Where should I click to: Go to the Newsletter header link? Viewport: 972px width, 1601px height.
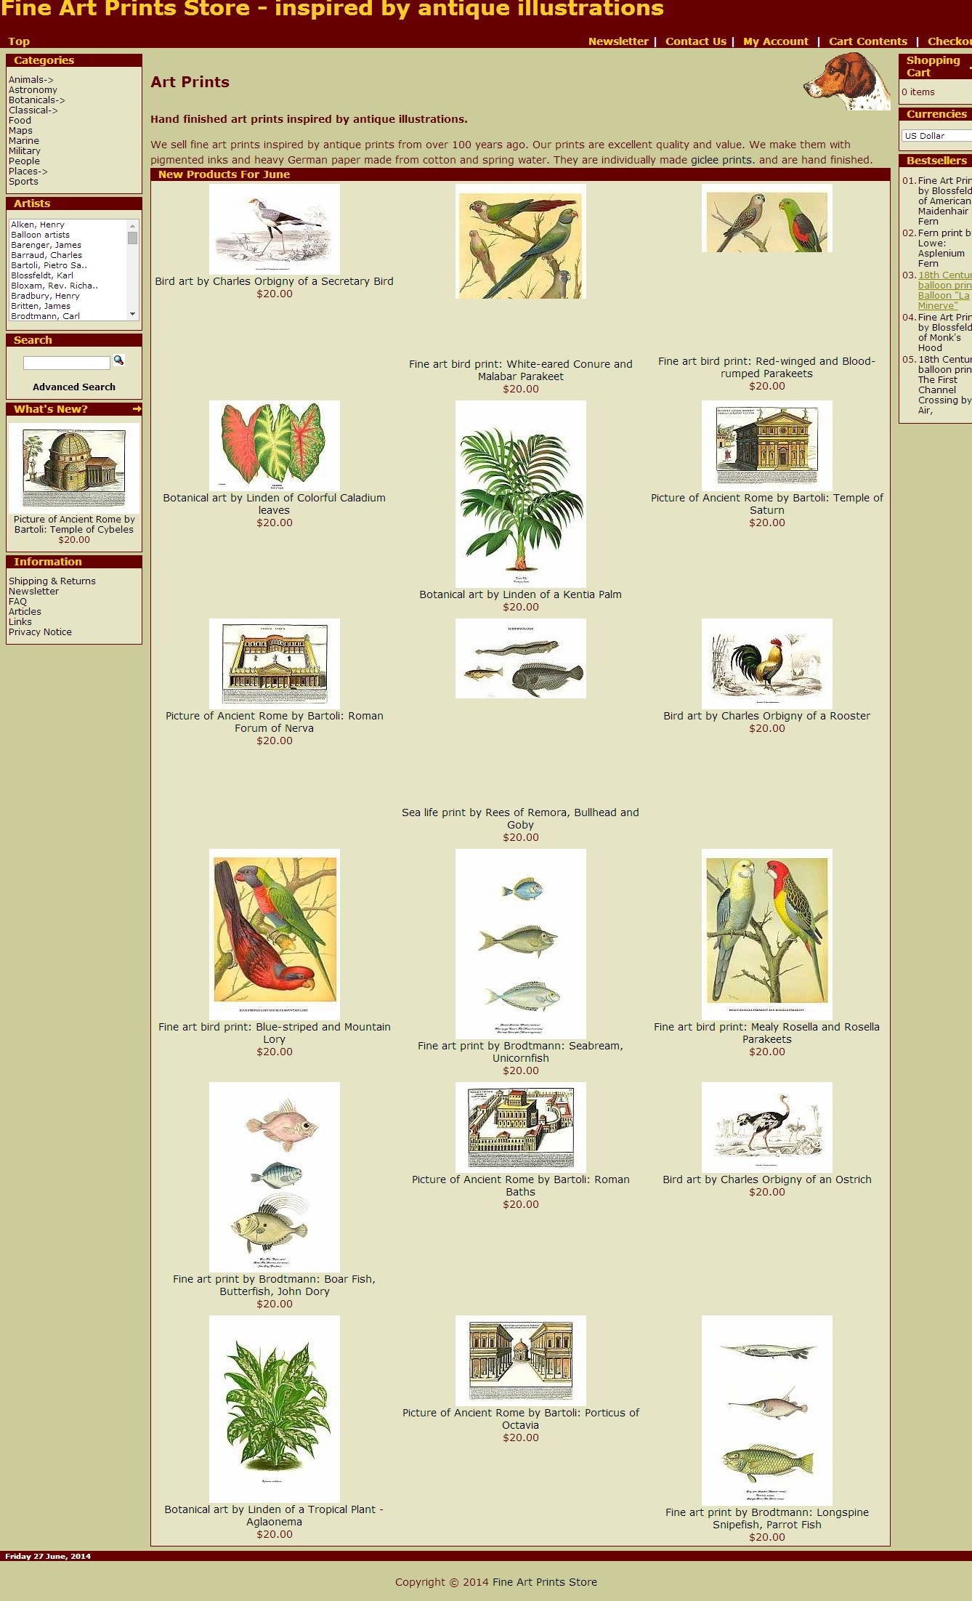tap(617, 41)
